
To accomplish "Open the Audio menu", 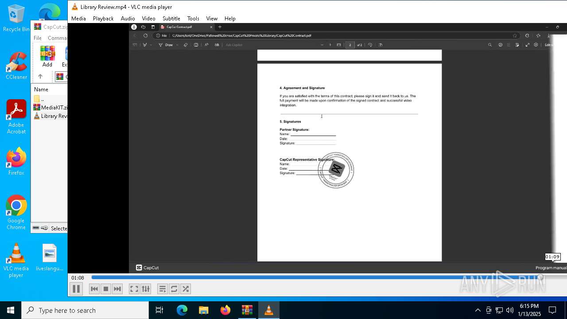I will click(128, 19).
